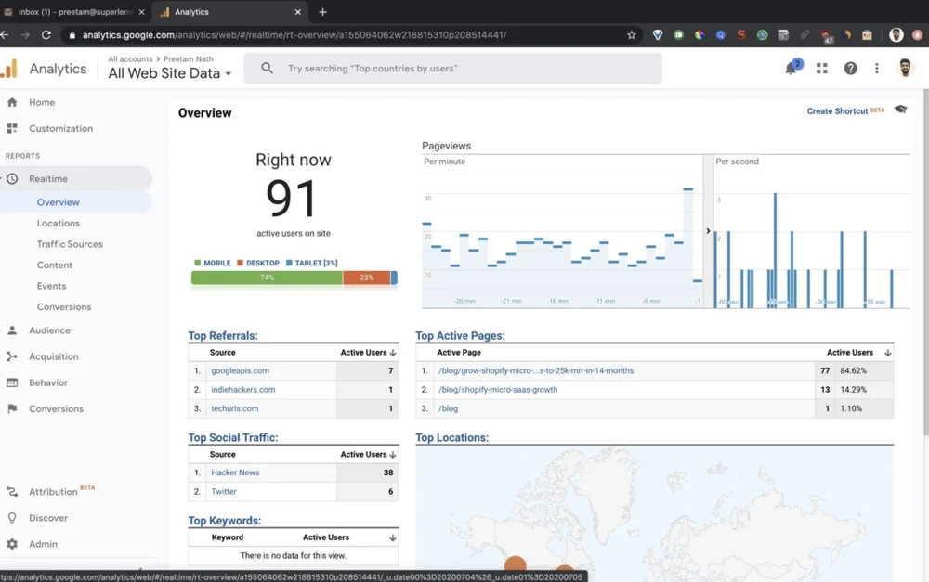
Task: Click the Discover lightbulb icon
Action: 12,518
